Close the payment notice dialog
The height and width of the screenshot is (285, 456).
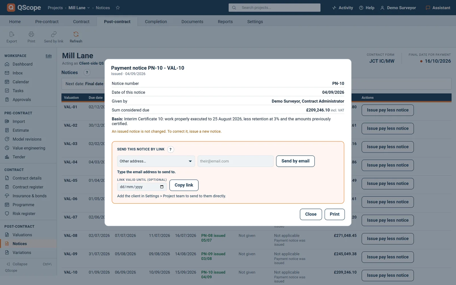coord(311,214)
